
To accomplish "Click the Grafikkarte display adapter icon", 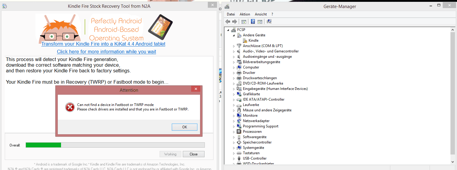I will click(239, 94).
